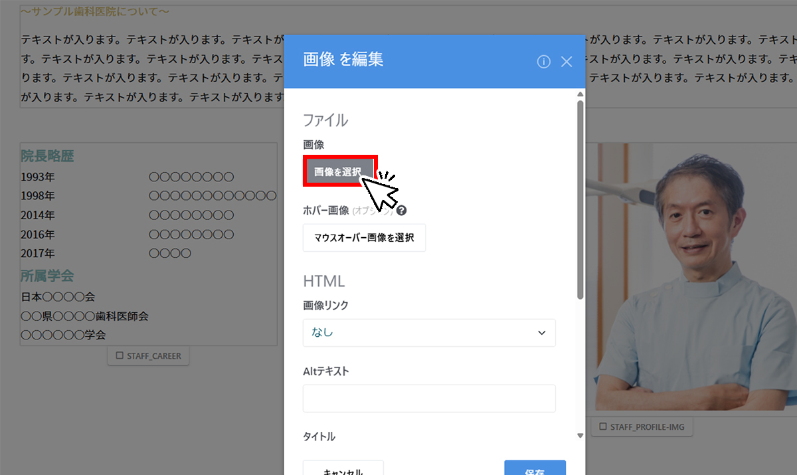Select the STAFF_PROFILE-IMG block label
This screenshot has height=475, width=797.
[x=642, y=427]
